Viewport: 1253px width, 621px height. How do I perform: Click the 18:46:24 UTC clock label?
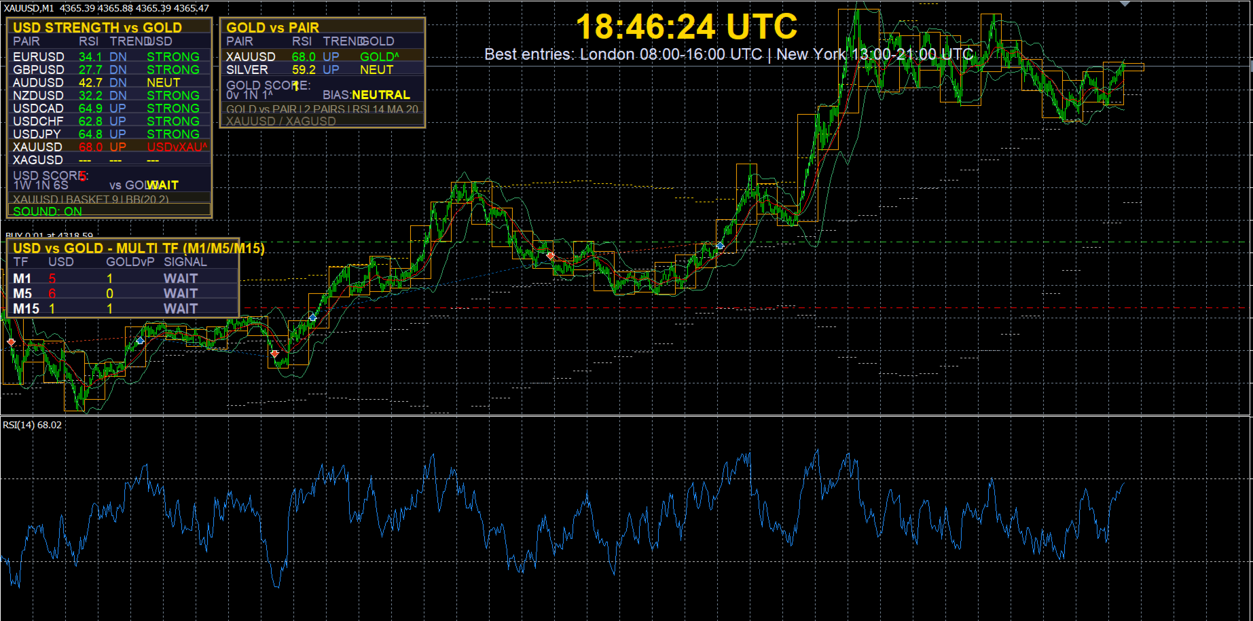coord(687,27)
